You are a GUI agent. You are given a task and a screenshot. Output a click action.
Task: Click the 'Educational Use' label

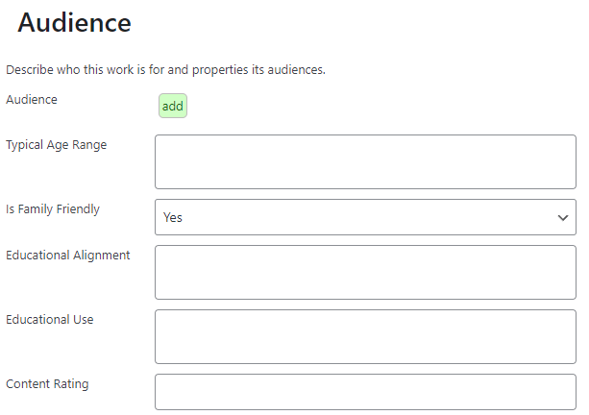coord(50,319)
